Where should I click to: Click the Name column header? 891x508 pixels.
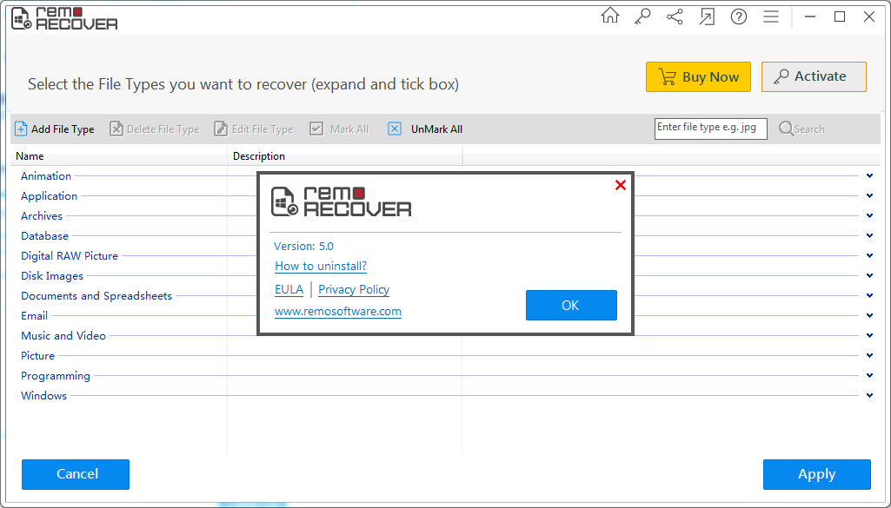[119, 156]
